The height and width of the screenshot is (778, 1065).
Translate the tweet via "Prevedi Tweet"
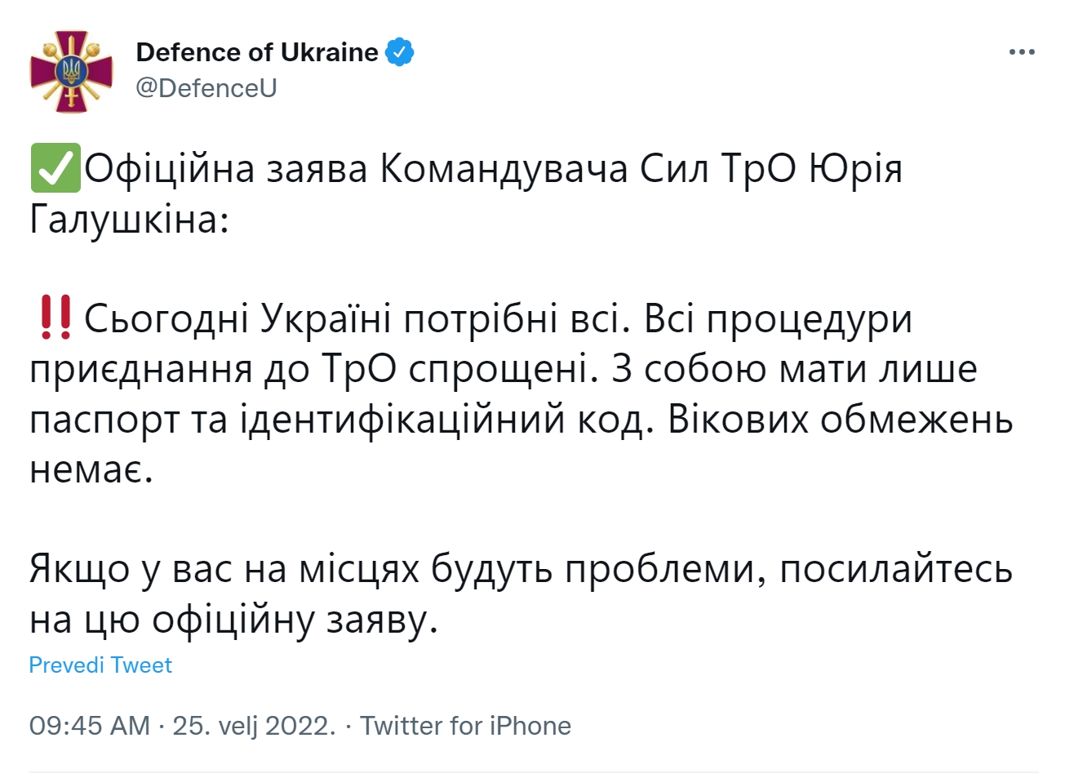point(100,665)
